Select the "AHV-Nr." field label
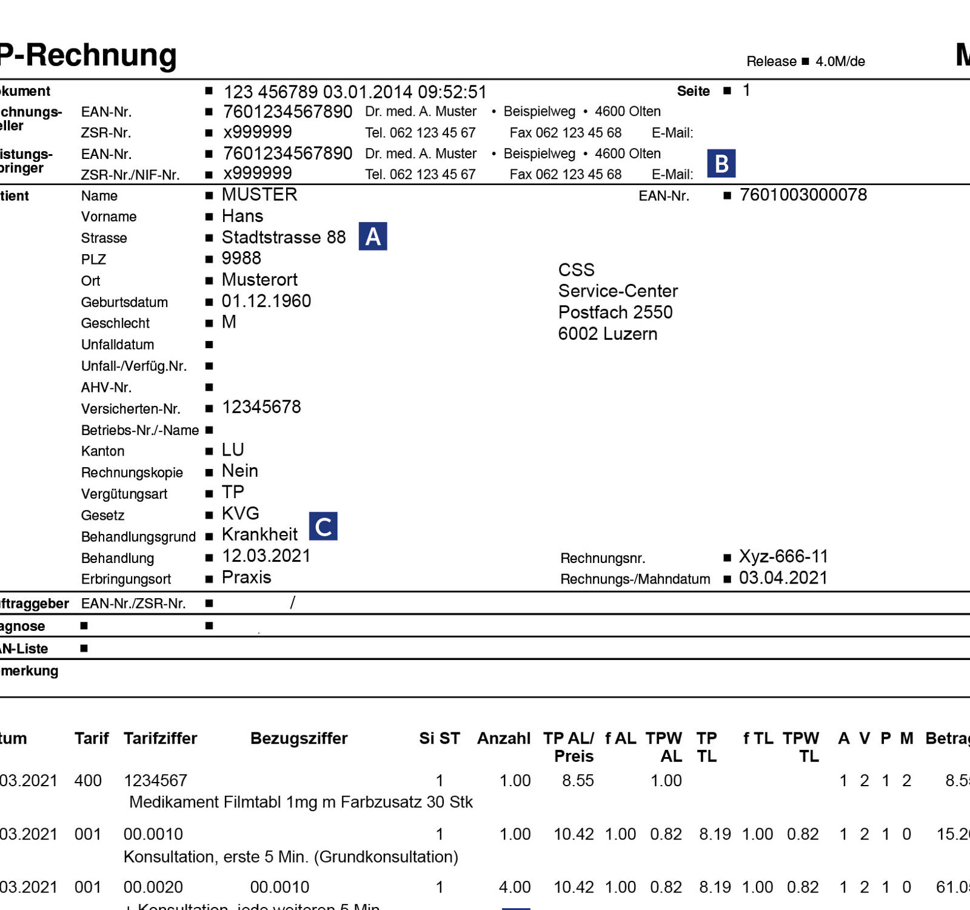Screen dimensions: 970x910 106,388
